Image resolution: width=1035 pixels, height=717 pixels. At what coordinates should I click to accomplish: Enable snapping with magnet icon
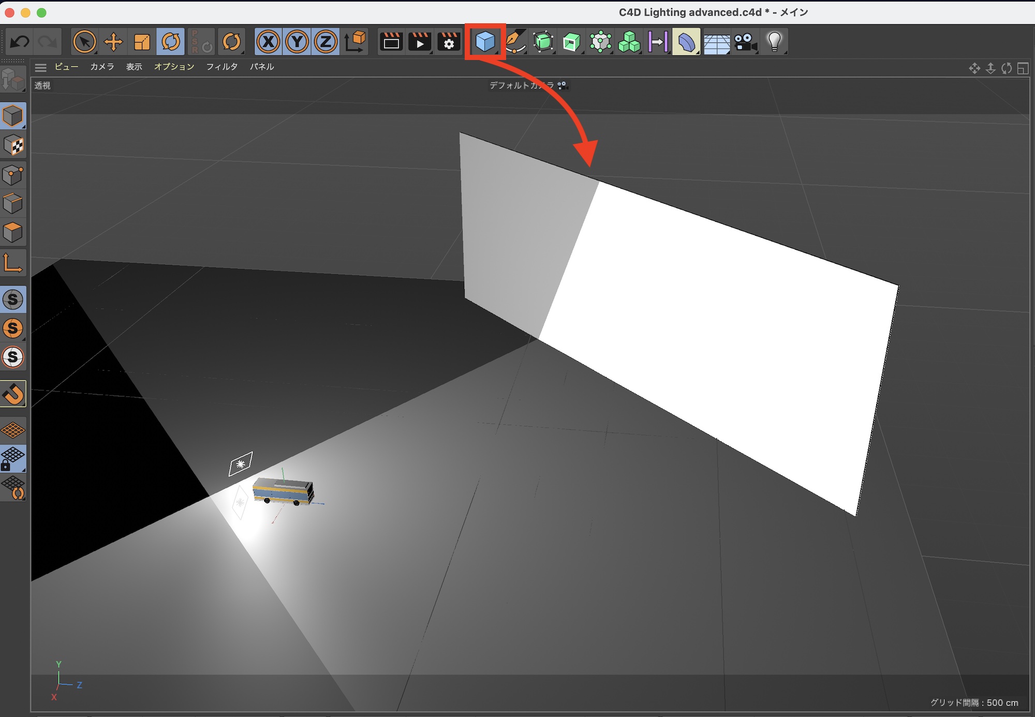tap(13, 394)
